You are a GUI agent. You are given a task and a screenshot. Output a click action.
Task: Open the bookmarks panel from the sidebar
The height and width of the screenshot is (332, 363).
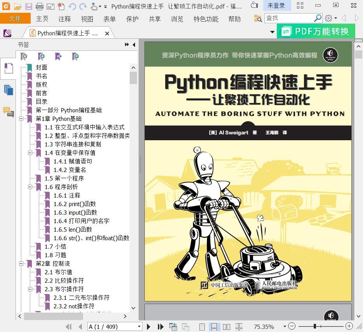click(x=9, y=69)
